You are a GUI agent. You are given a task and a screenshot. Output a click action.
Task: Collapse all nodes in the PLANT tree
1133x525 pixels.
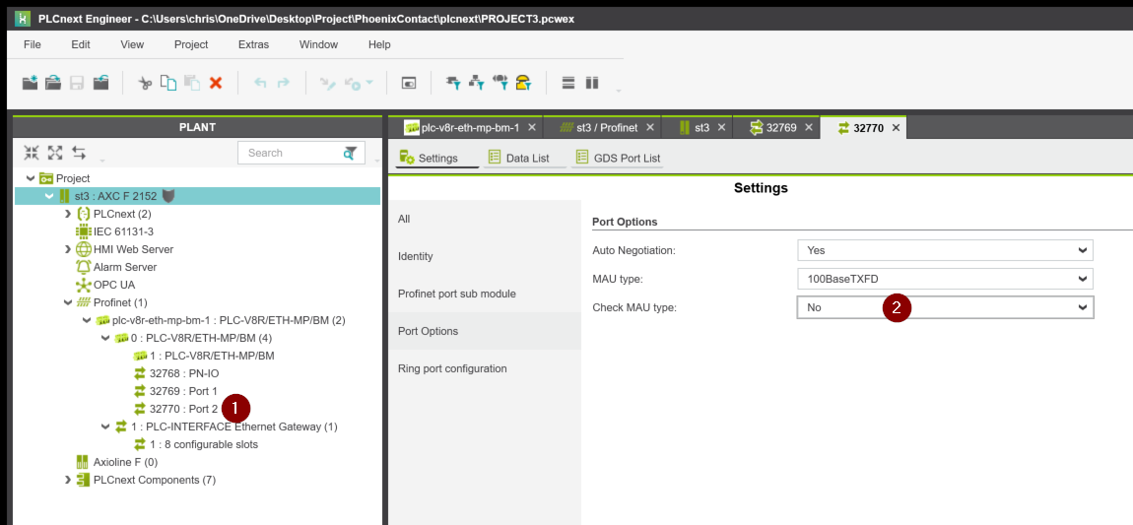tap(32, 154)
